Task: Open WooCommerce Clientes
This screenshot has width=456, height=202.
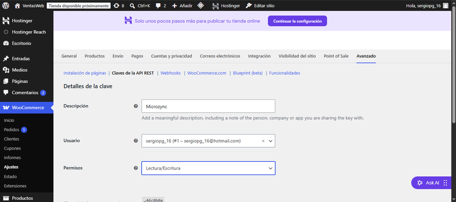Action: pos(12,139)
